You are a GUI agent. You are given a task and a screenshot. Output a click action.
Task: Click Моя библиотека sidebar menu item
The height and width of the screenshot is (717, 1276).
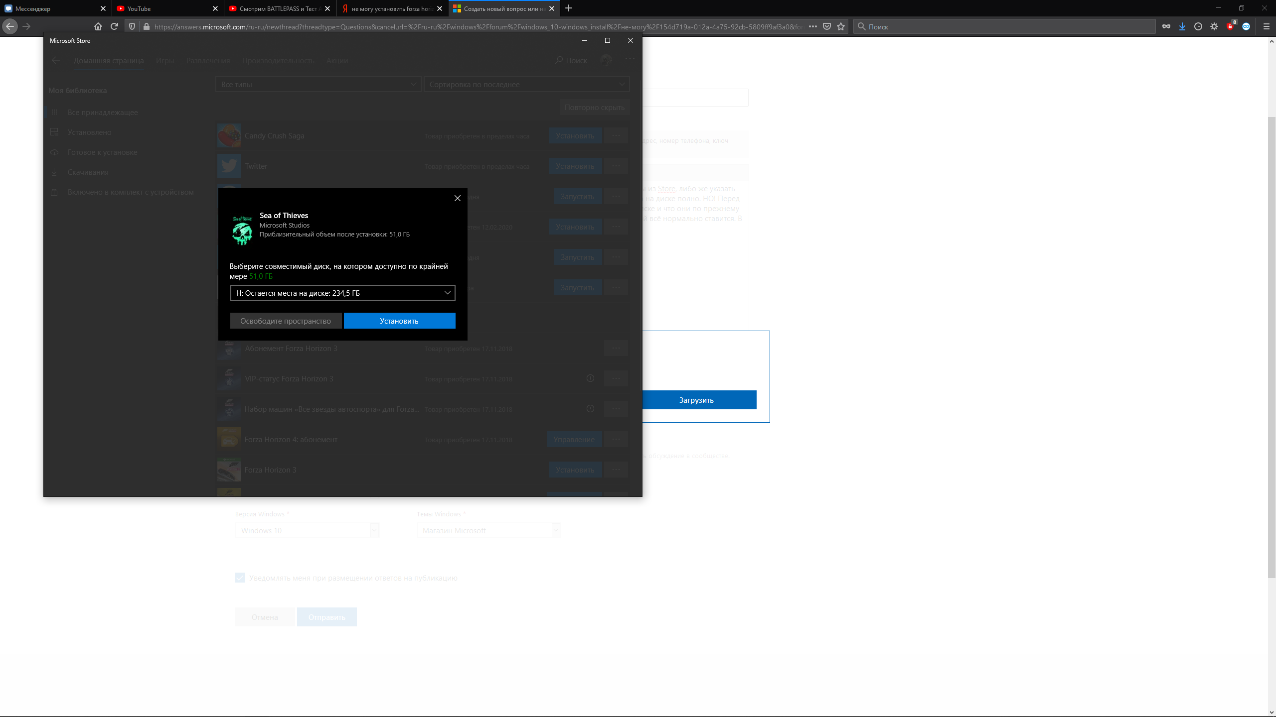tap(78, 90)
